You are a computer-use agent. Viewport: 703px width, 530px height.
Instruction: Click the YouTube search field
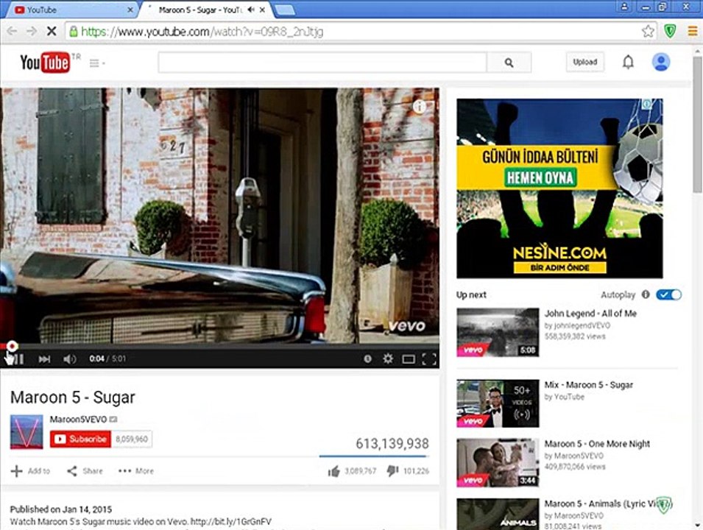click(322, 63)
